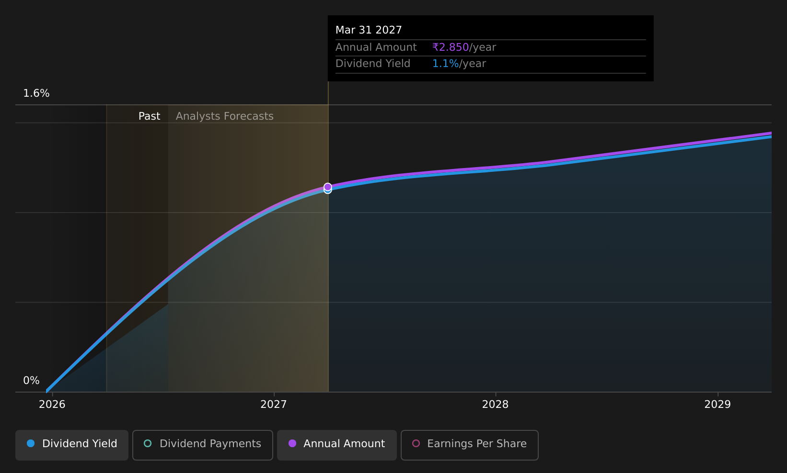The height and width of the screenshot is (473, 787).
Task: Enable the Dividend Payments series
Action: 202,445
